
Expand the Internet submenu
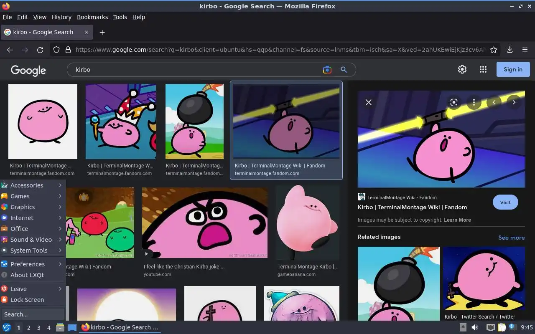coord(33,218)
